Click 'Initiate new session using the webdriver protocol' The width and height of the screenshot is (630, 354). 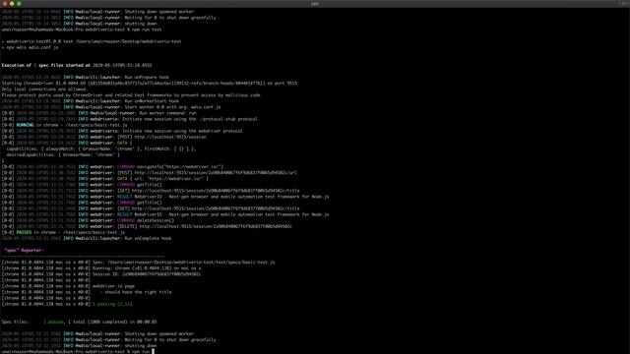click(x=182, y=131)
